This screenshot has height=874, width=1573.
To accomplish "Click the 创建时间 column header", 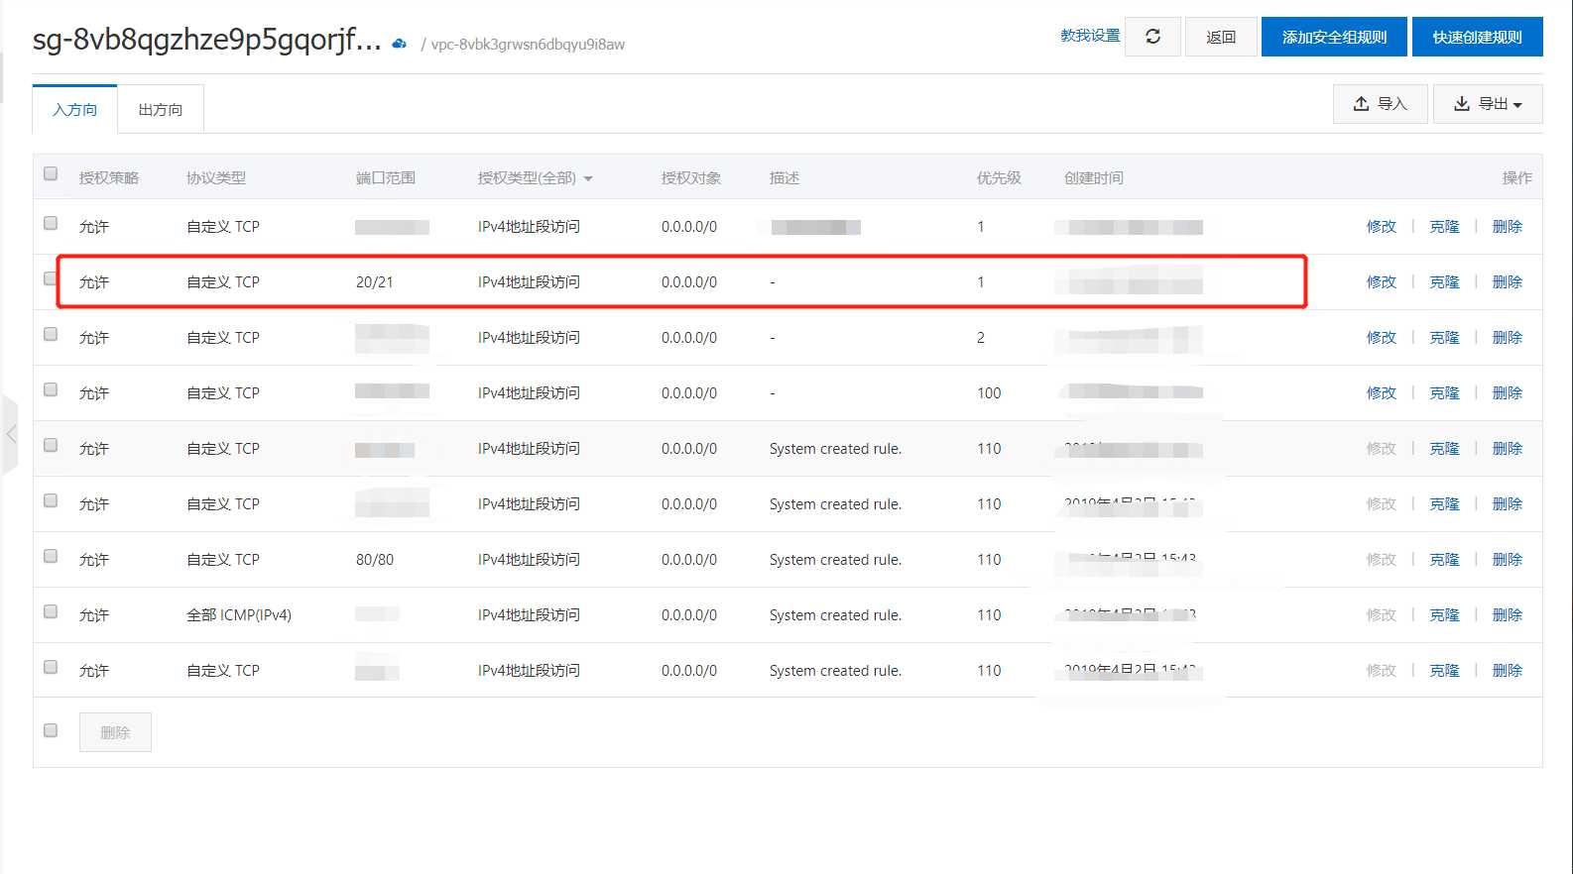I will tap(1094, 178).
